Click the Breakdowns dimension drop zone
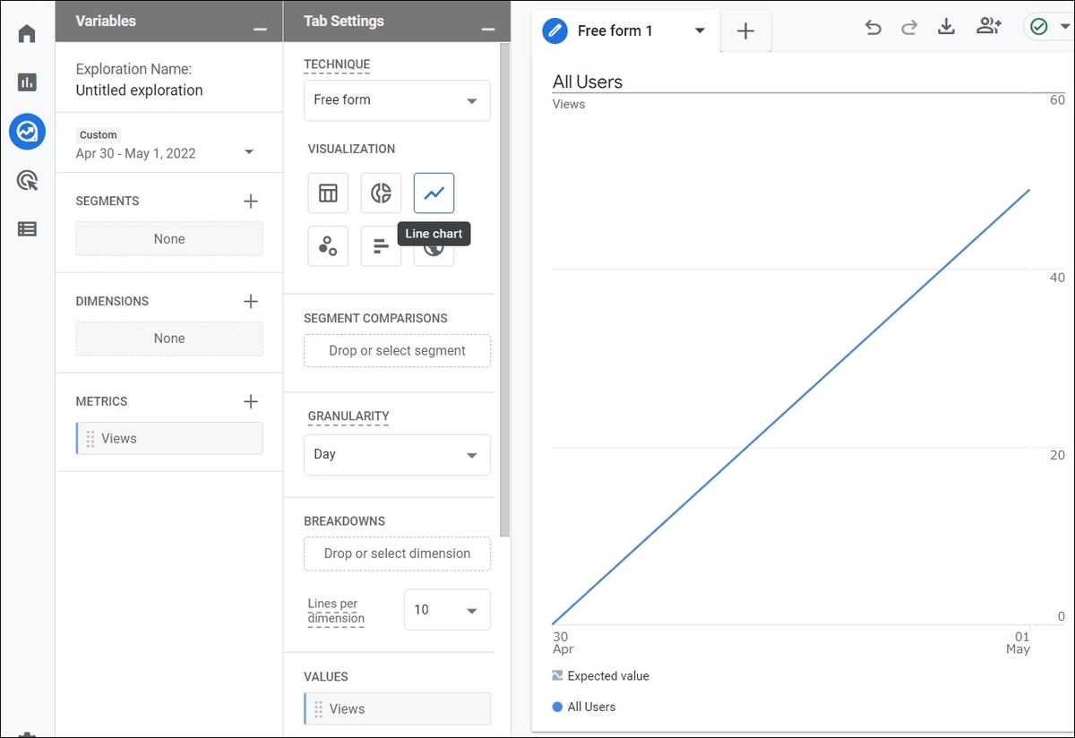This screenshot has width=1075, height=738. point(397,553)
